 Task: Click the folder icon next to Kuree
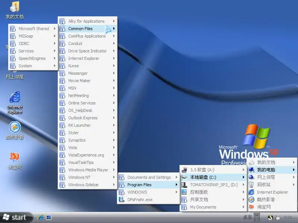62,66
